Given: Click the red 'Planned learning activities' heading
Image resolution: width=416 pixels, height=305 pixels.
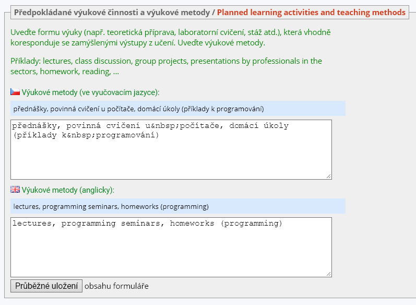Looking at the screenshot, I should (311, 12).
